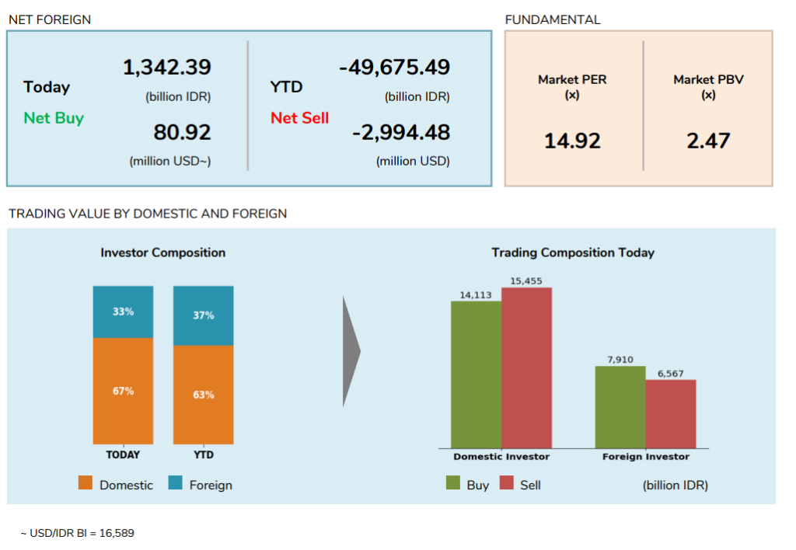The height and width of the screenshot is (550, 796).
Task: Click the gray arrow between the charts
Action: (351, 351)
